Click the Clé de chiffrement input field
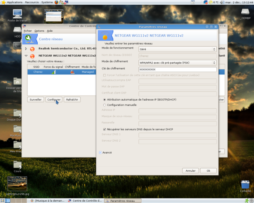 [x=177, y=69]
